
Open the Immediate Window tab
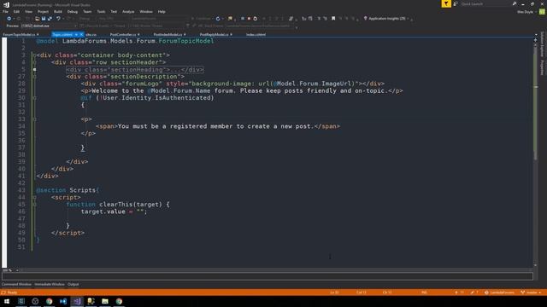50,284
